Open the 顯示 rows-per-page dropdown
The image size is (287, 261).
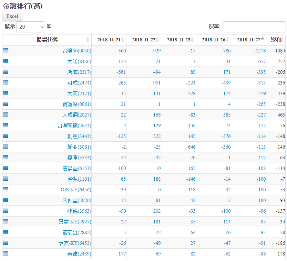pos(31,27)
